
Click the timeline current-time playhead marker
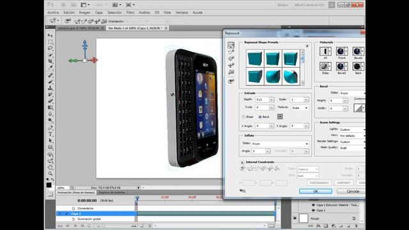[x=137, y=198]
